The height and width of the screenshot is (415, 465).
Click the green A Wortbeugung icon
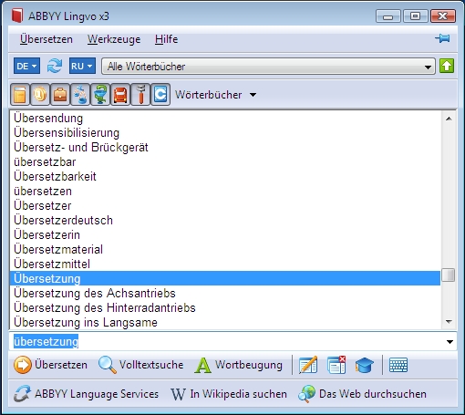click(x=202, y=365)
